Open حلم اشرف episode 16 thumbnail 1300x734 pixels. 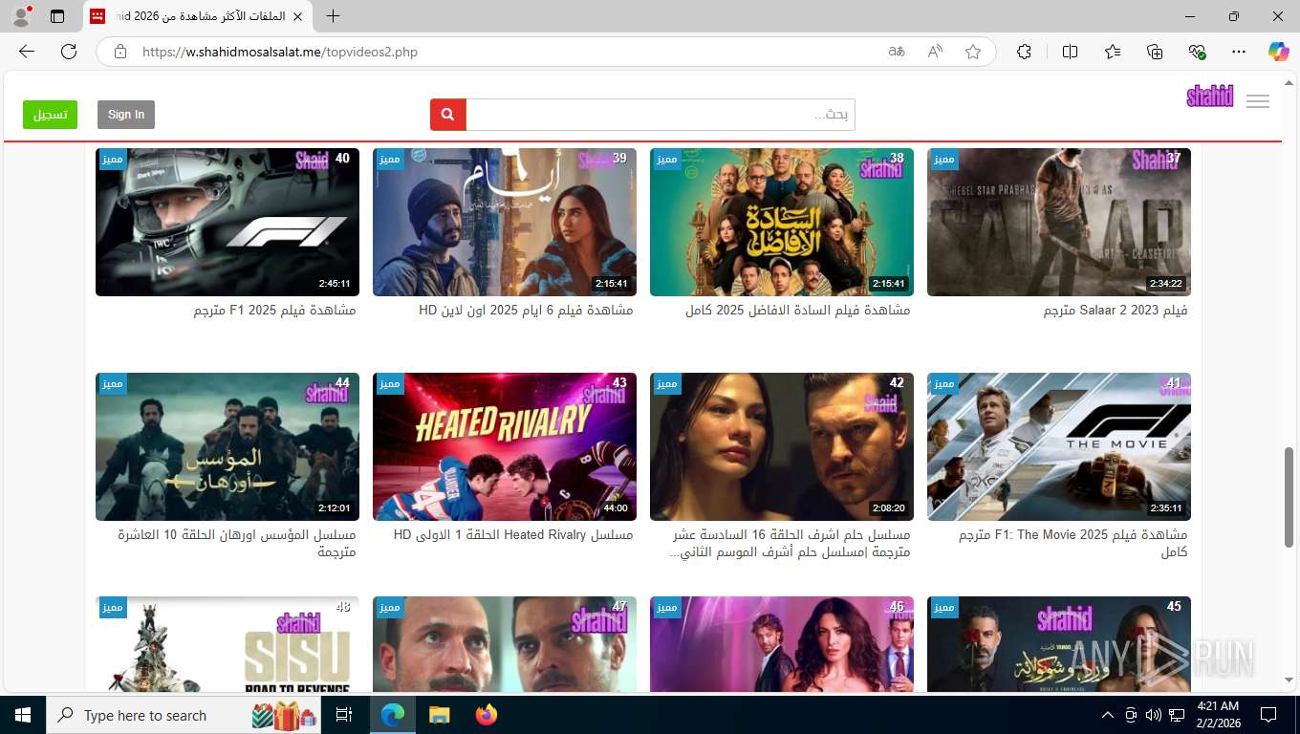pos(782,446)
